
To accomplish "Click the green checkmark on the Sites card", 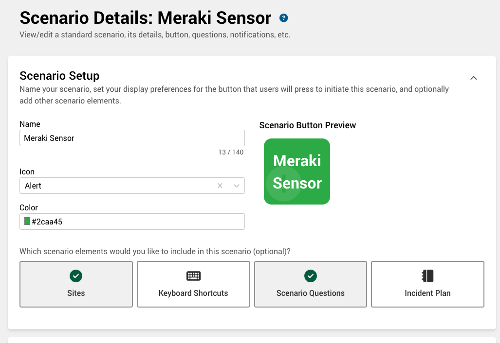I will click(76, 275).
